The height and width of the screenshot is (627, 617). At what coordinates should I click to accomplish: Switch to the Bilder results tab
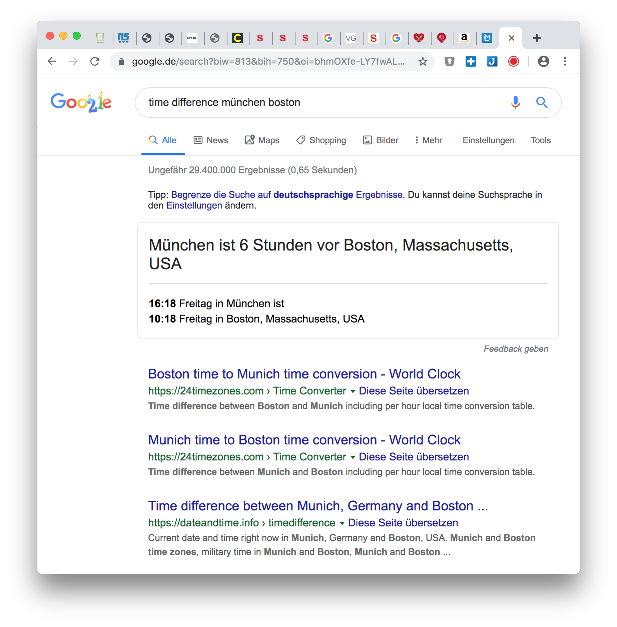[x=381, y=140]
